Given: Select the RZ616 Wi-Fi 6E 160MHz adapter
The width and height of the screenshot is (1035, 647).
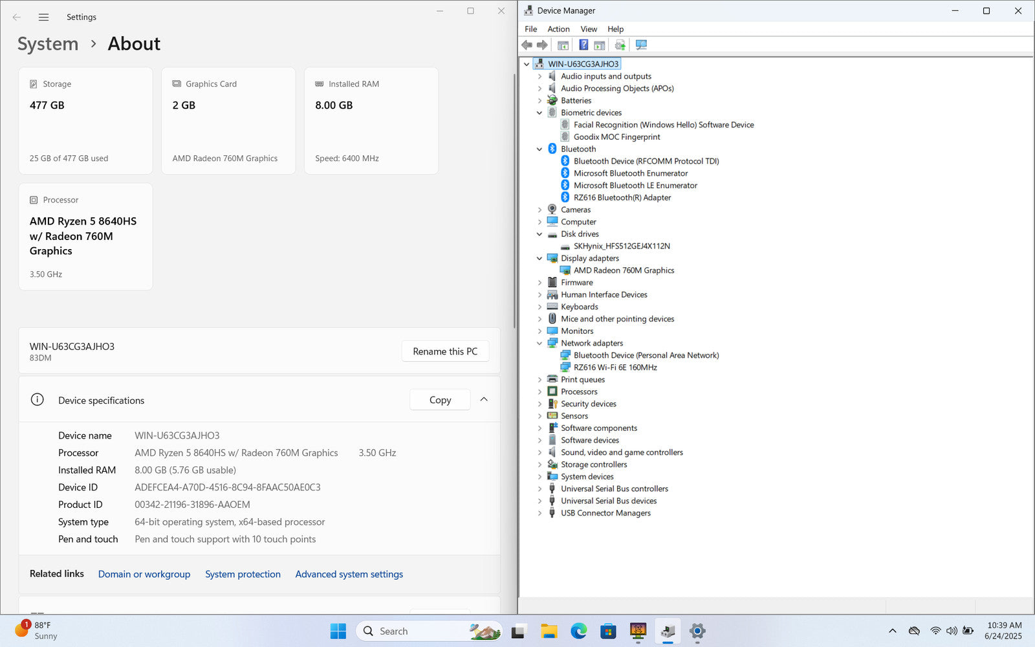Looking at the screenshot, I should click(615, 367).
